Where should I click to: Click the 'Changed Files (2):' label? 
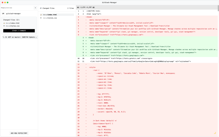tap(11, 20)
